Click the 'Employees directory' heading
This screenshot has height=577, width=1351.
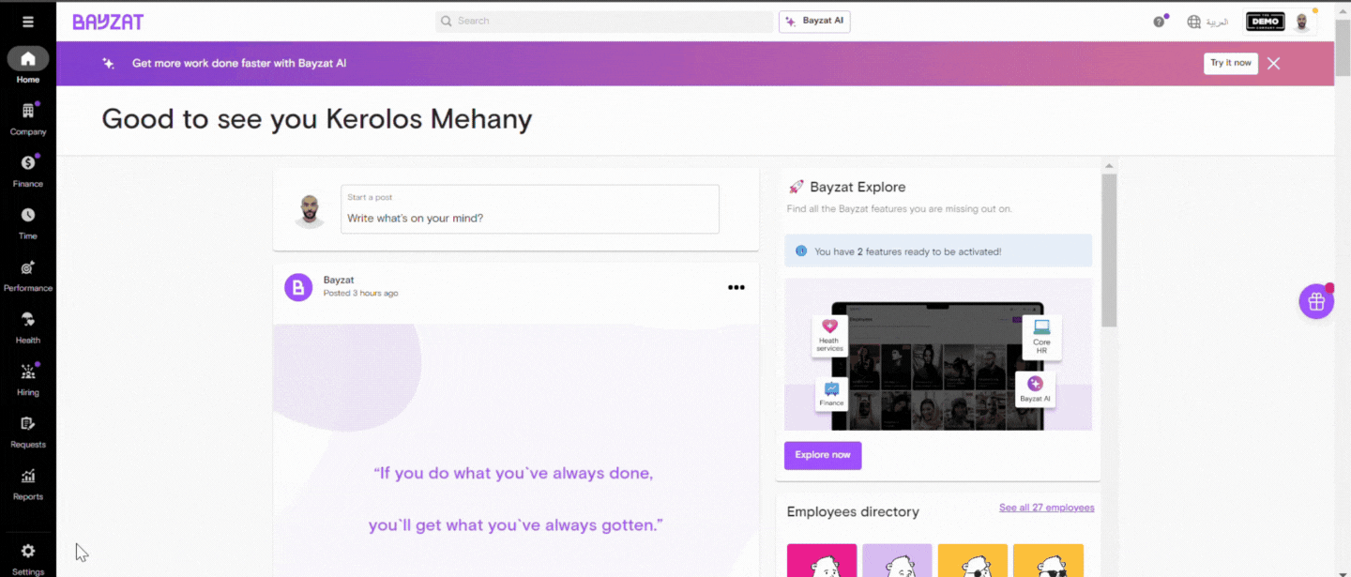pos(853,511)
